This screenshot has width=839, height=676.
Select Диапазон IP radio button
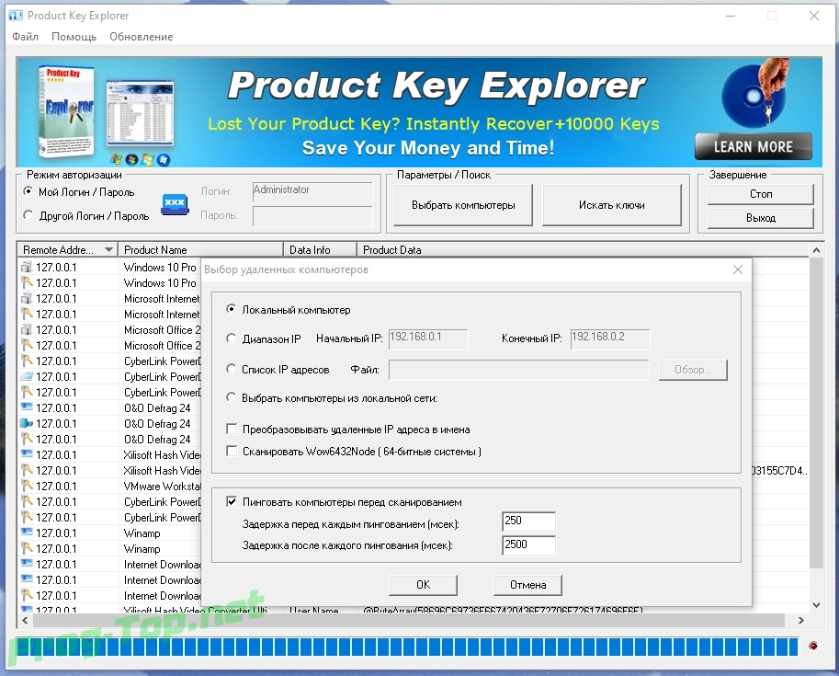coord(231,338)
